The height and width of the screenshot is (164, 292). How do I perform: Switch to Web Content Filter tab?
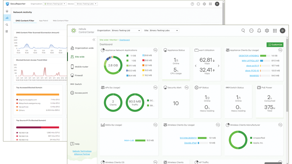pos(61,20)
